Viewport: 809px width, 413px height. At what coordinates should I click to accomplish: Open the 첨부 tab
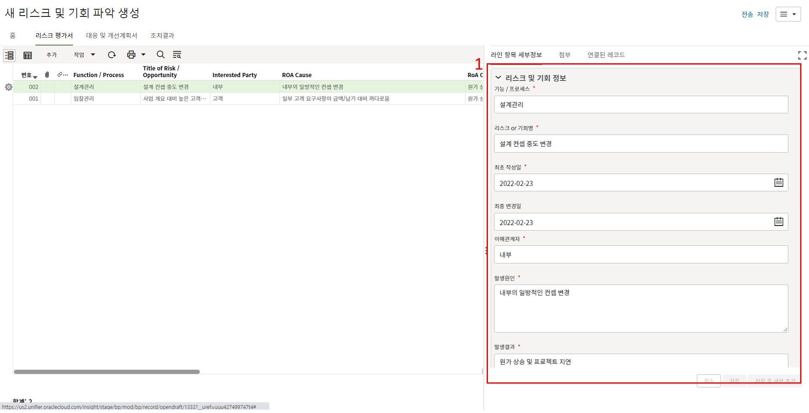pyautogui.click(x=564, y=55)
